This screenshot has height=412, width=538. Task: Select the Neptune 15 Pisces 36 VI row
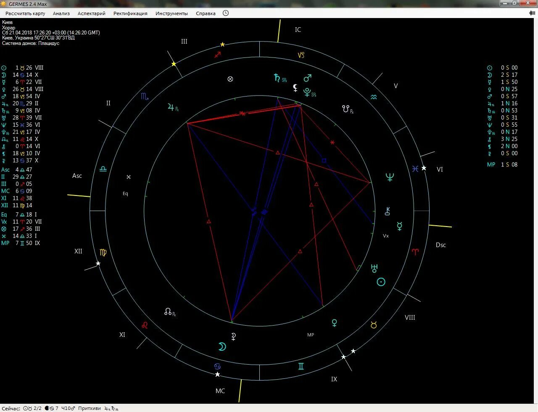[21, 125]
